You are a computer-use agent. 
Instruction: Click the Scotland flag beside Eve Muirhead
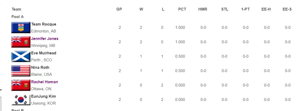(21, 56)
